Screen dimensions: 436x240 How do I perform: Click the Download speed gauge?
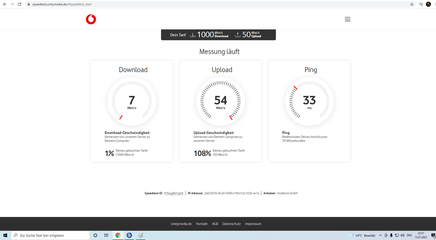click(x=132, y=101)
